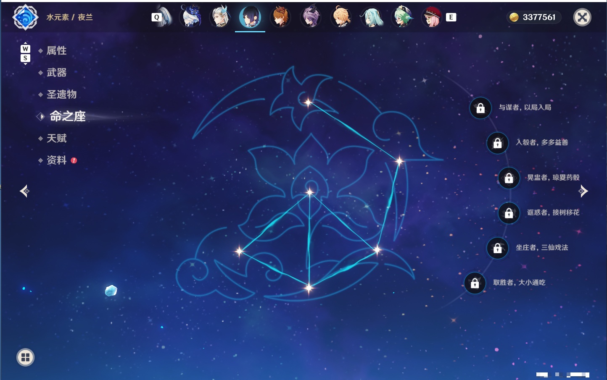Go to previous character with left arrow
607x380 pixels.
(x=24, y=191)
